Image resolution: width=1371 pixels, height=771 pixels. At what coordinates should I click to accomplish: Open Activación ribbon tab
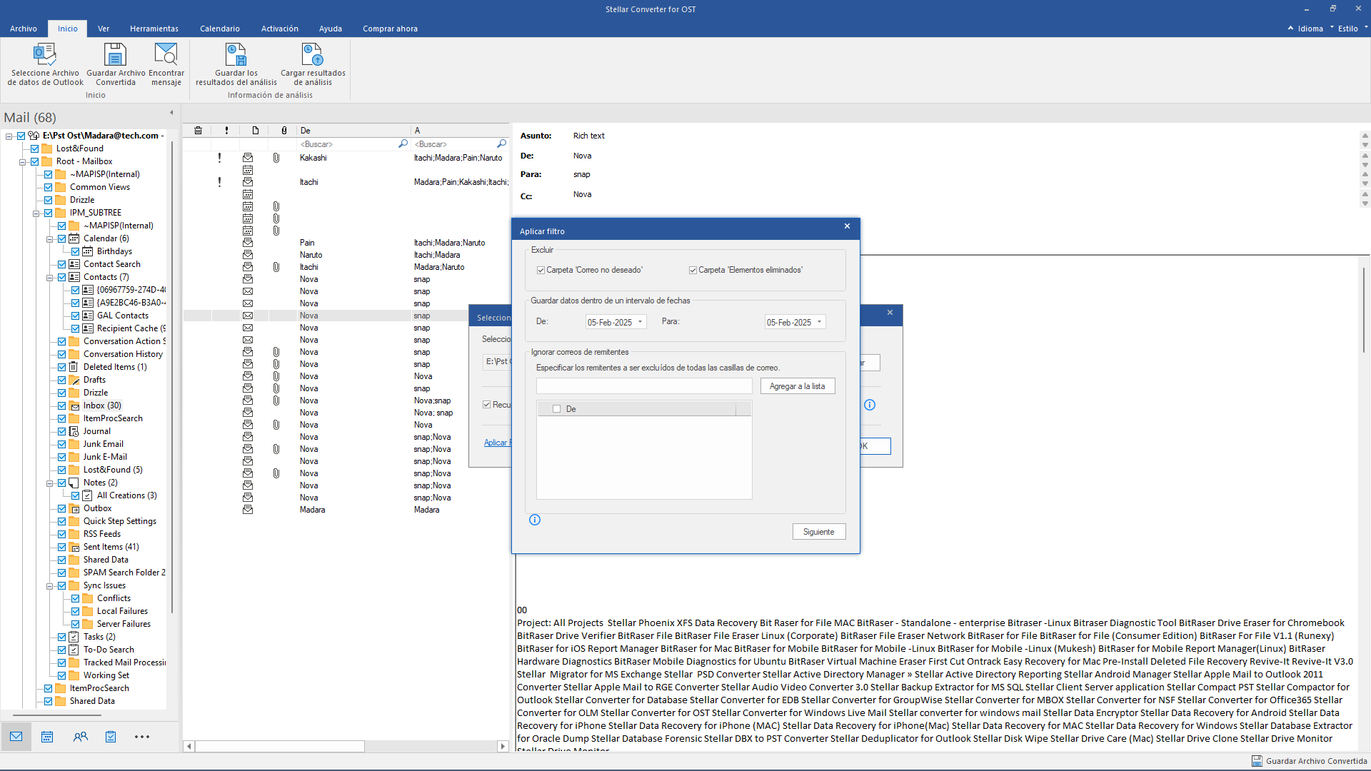pyautogui.click(x=280, y=29)
